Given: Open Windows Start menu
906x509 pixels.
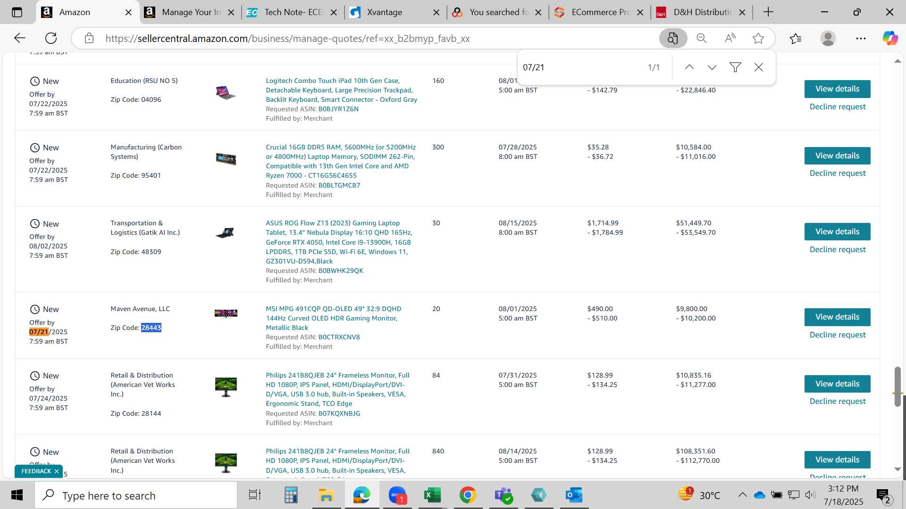Looking at the screenshot, I should pyautogui.click(x=17, y=495).
